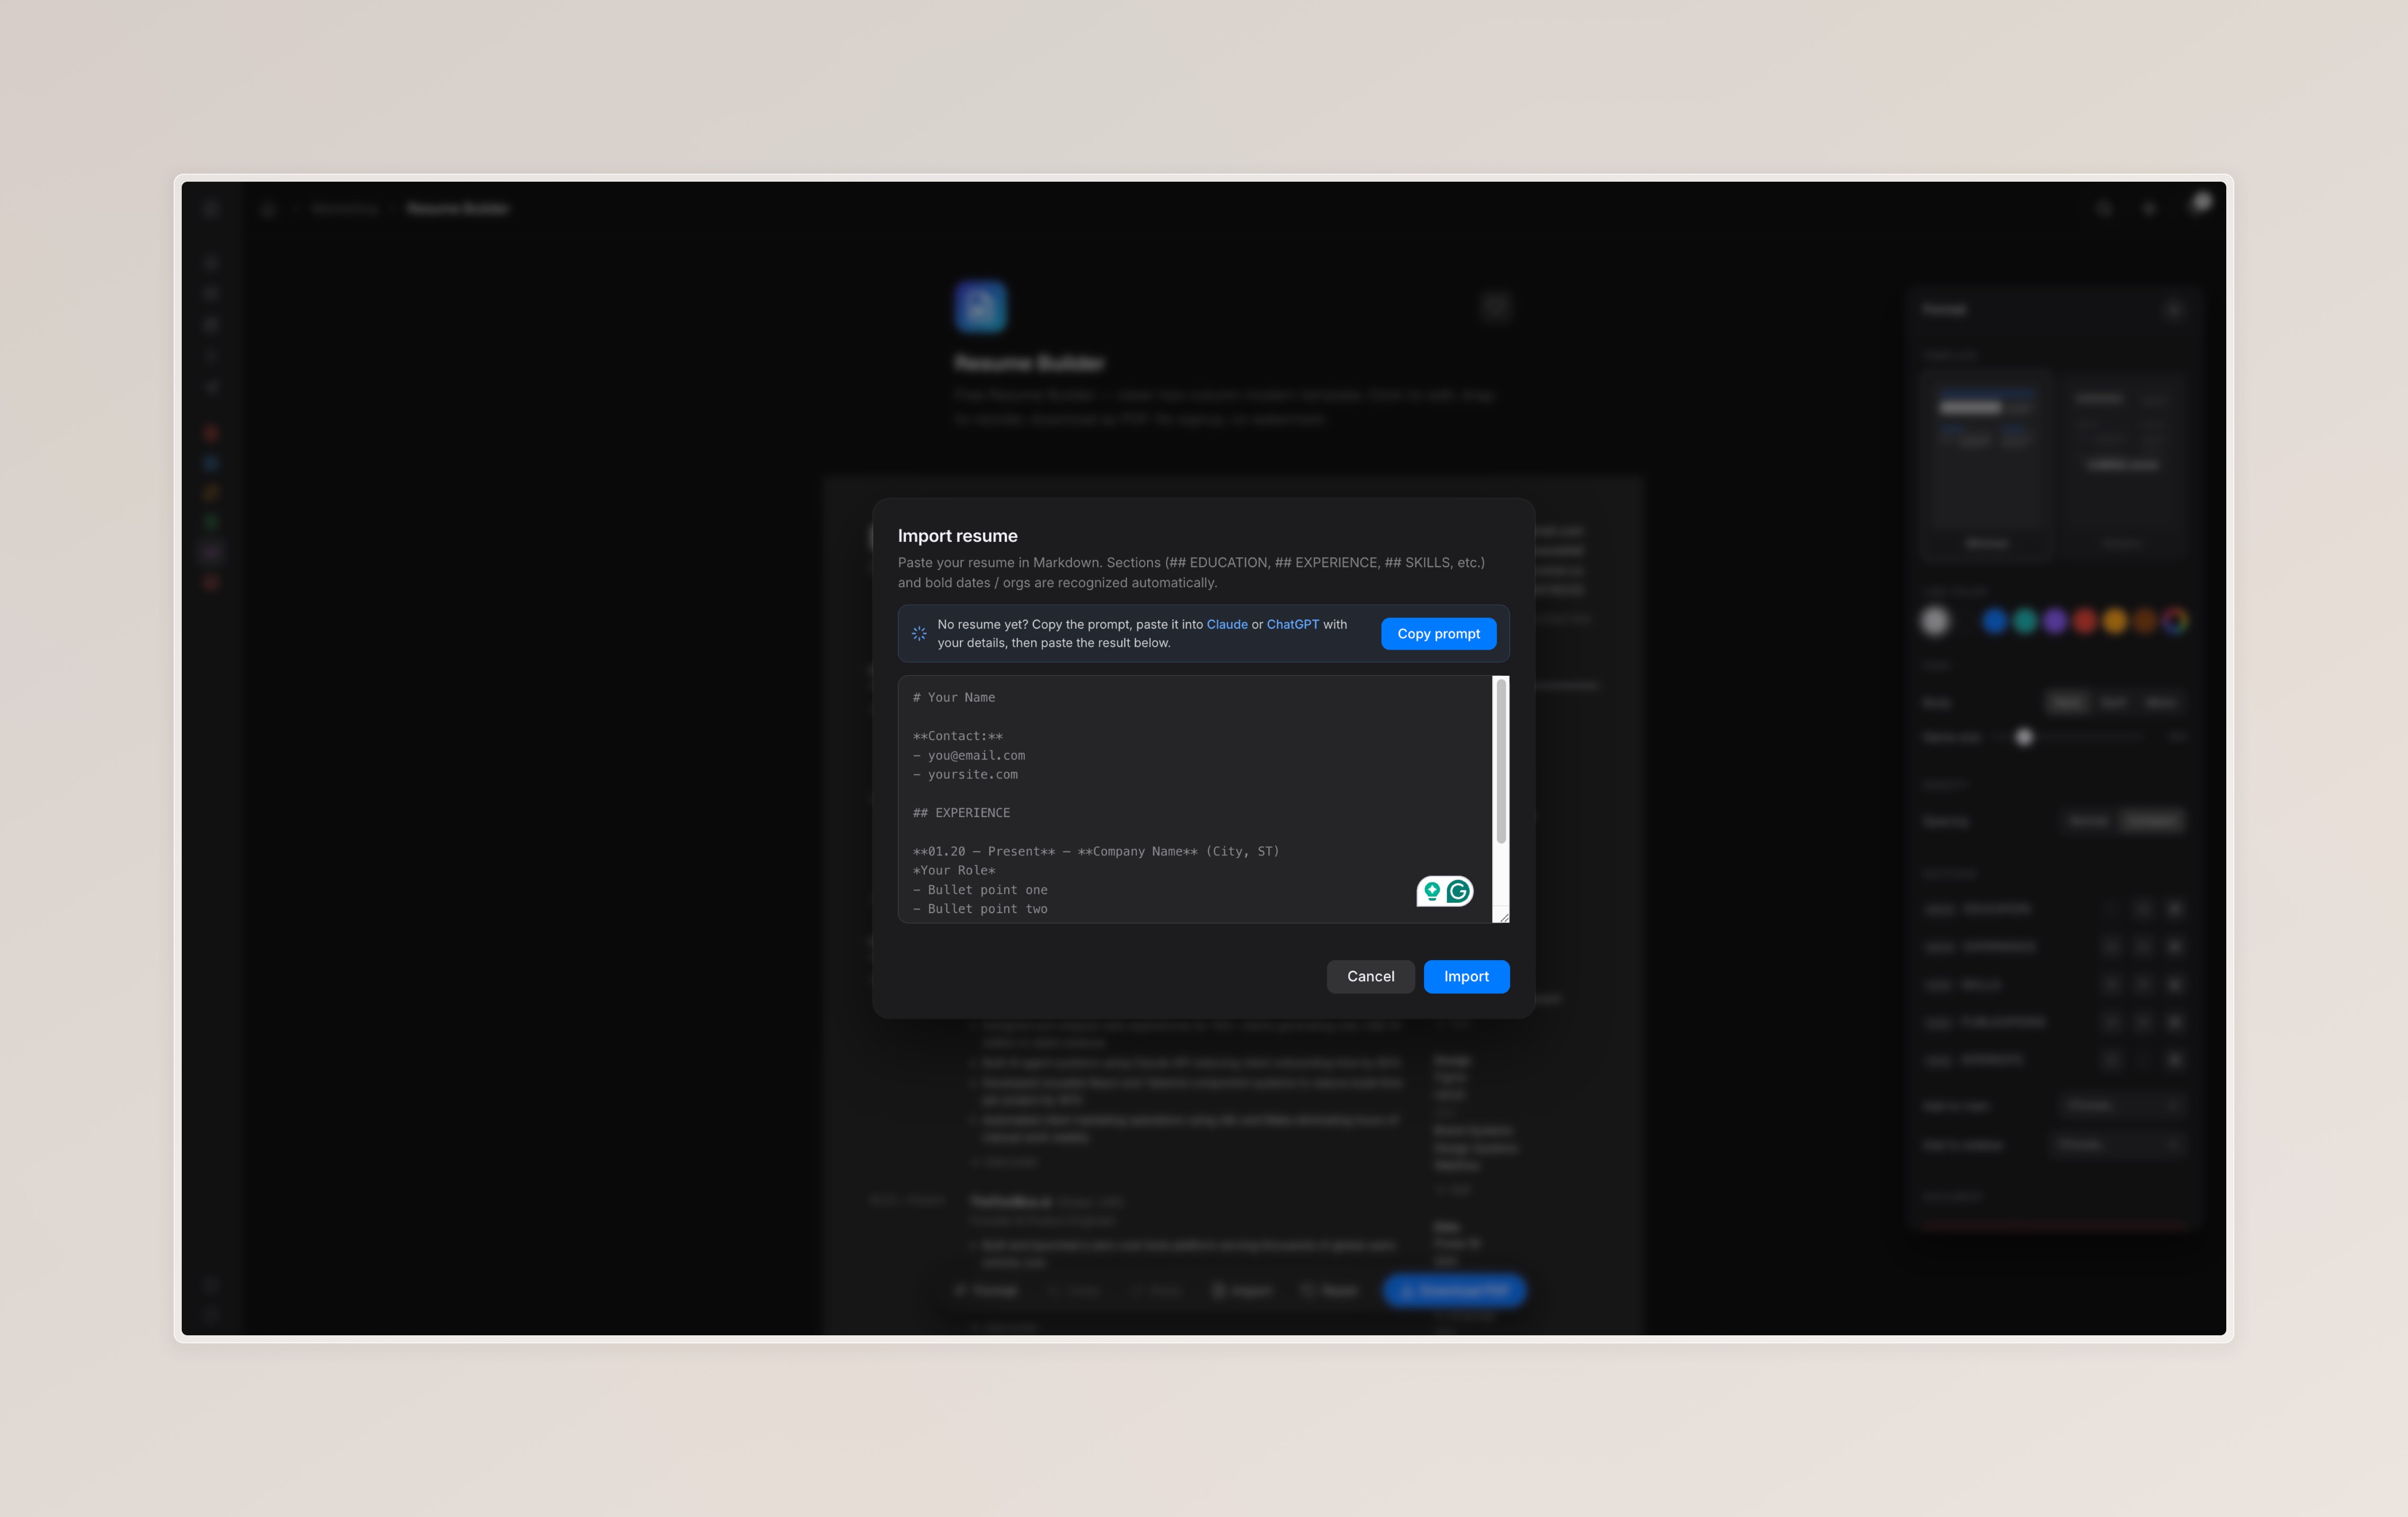Click the blurred blue download button in the bottom toolbar
2408x1517 pixels.
(x=1454, y=1290)
